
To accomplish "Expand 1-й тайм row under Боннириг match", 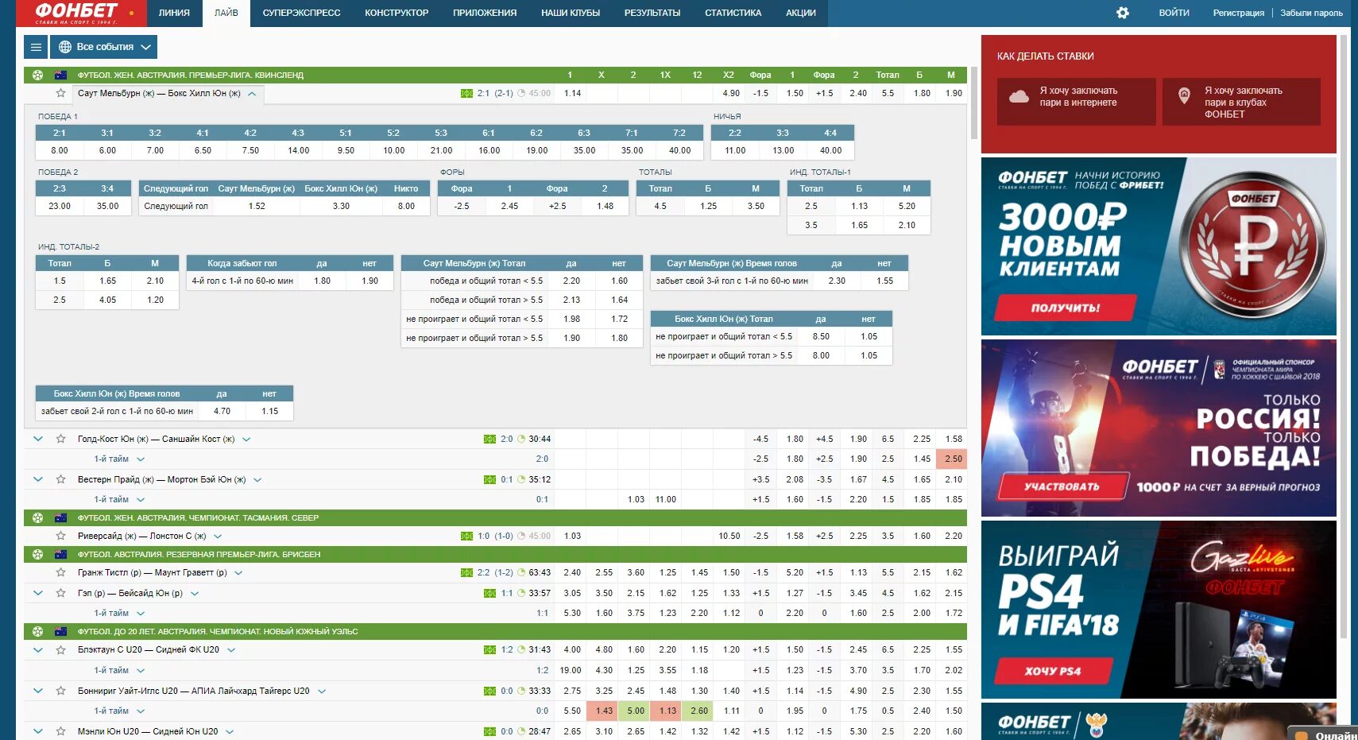I will pos(141,711).
